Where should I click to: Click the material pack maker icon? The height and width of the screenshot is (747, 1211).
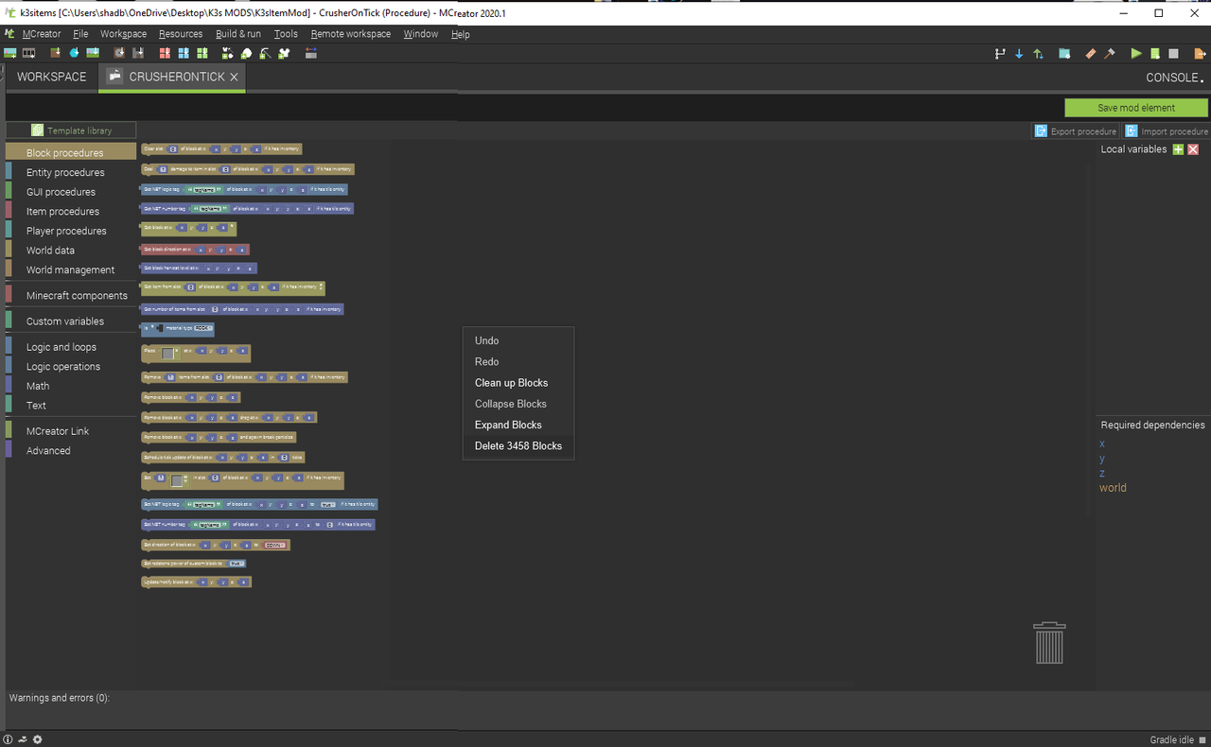coord(228,53)
